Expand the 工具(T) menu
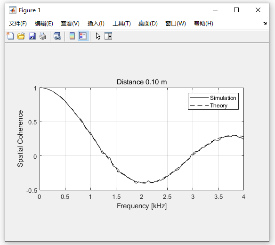275x245 pixels. [x=121, y=24]
